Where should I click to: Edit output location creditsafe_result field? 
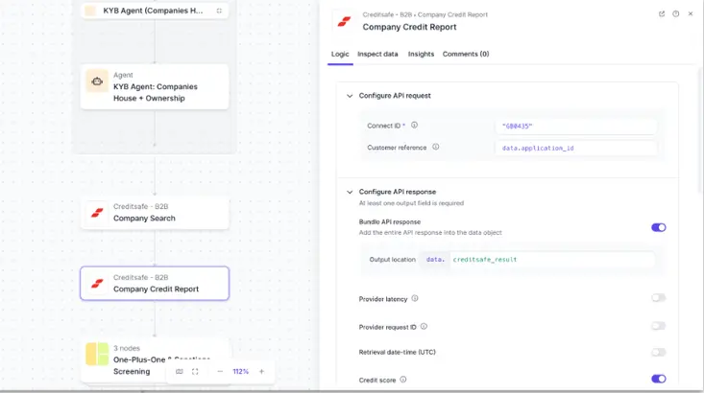tap(552, 260)
